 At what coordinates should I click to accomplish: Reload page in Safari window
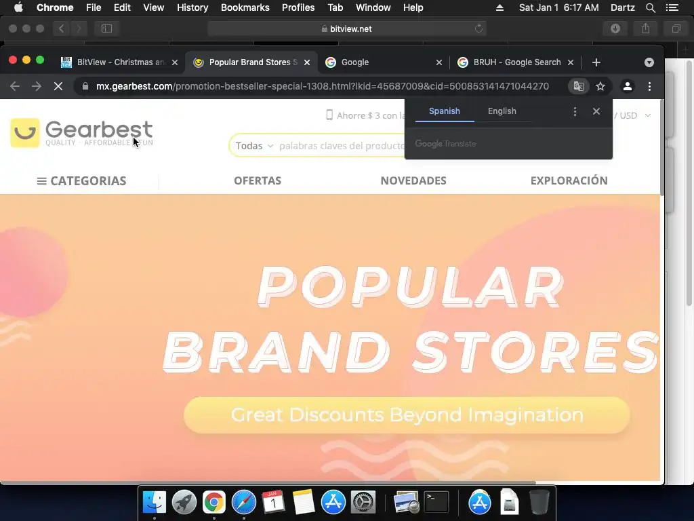coord(478,28)
